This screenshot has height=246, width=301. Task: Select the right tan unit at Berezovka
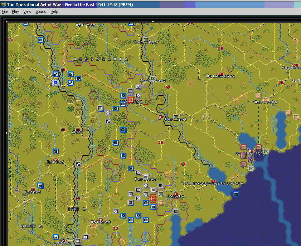(x=266, y=100)
